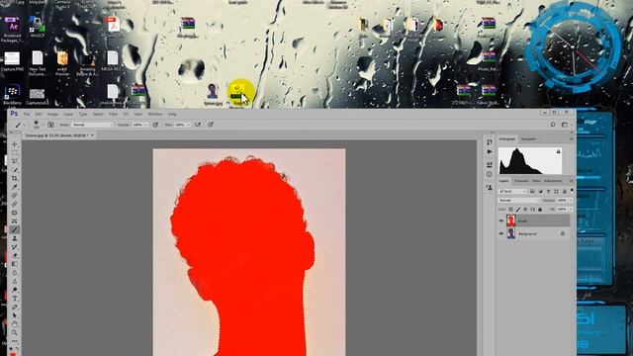Open the File menu

point(27,115)
